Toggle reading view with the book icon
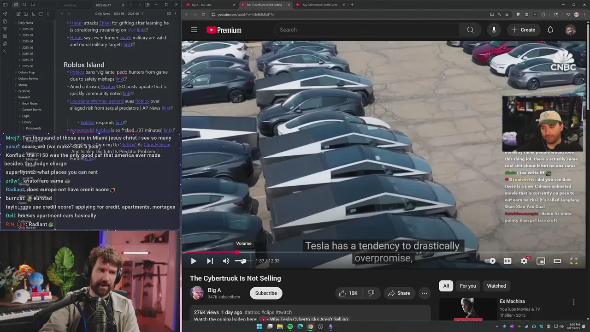 (169, 14)
